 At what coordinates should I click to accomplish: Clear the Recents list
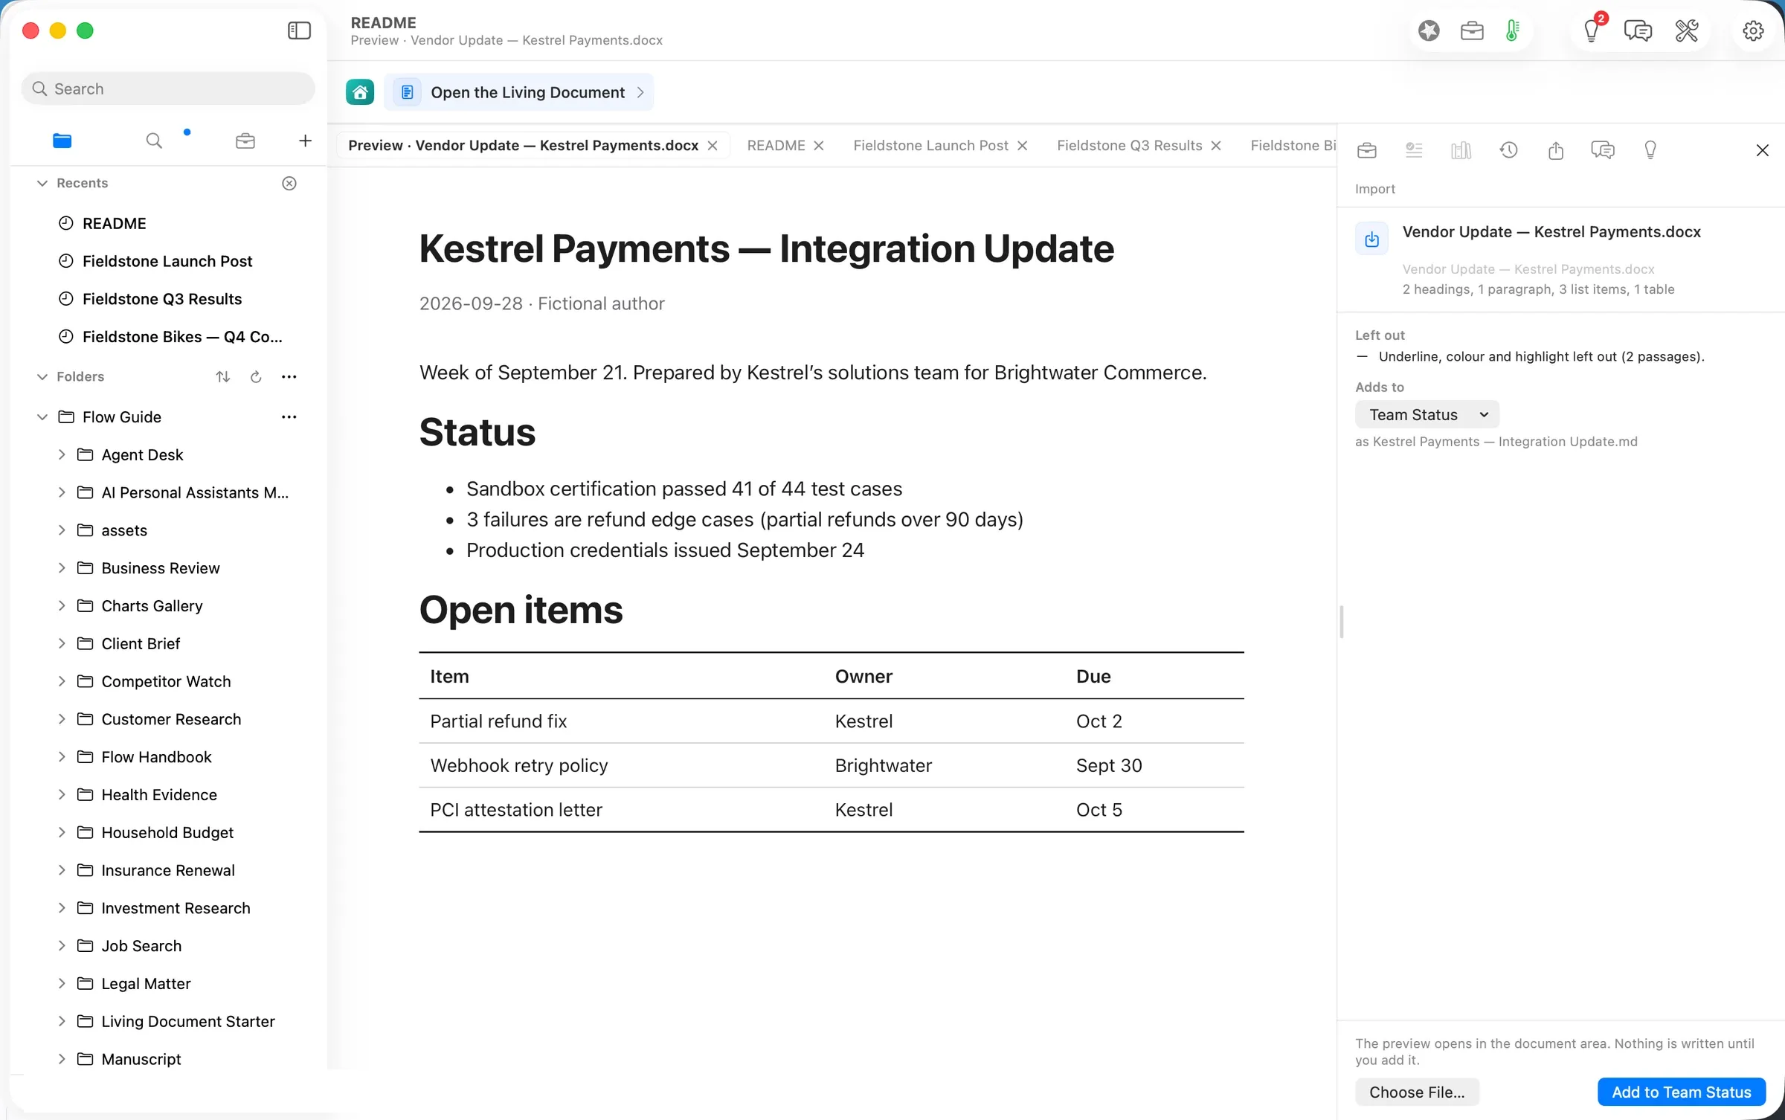289,183
